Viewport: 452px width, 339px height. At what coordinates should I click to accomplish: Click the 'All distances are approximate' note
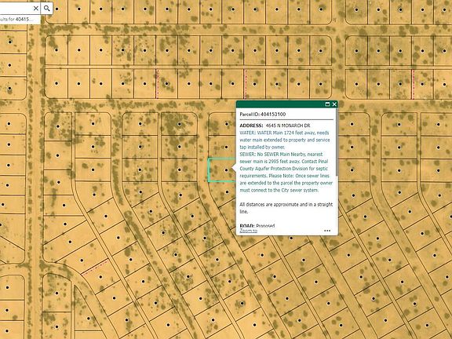tap(286, 208)
